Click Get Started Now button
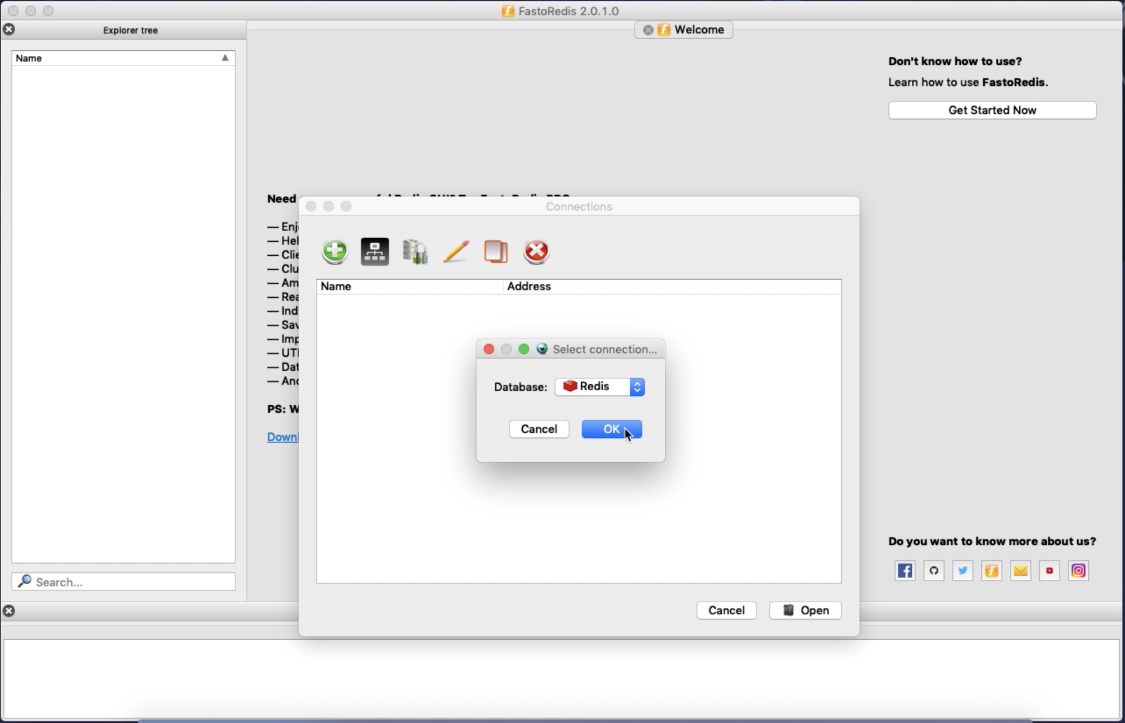 (992, 110)
